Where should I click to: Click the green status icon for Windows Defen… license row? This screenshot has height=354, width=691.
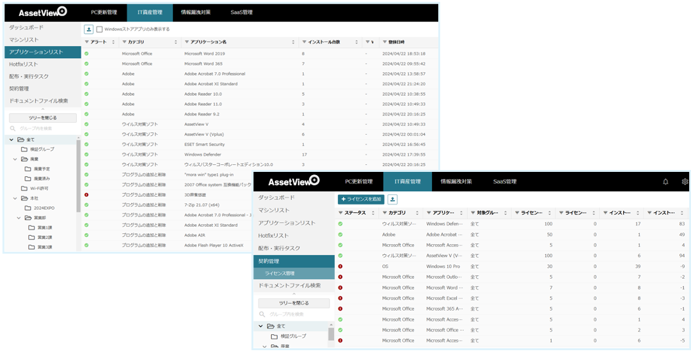point(340,224)
